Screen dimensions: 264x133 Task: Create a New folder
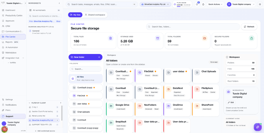85,57
